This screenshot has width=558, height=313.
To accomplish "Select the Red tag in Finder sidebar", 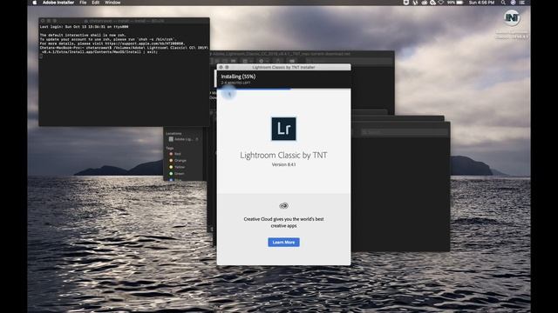I will (177, 154).
